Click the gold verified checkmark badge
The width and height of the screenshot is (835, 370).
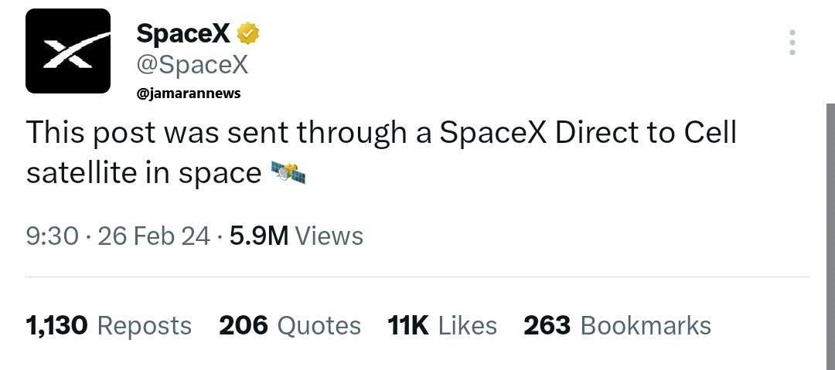point(248,33)
